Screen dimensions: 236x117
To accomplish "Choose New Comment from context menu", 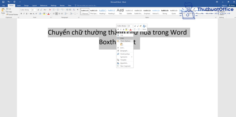I will (125, 66).
